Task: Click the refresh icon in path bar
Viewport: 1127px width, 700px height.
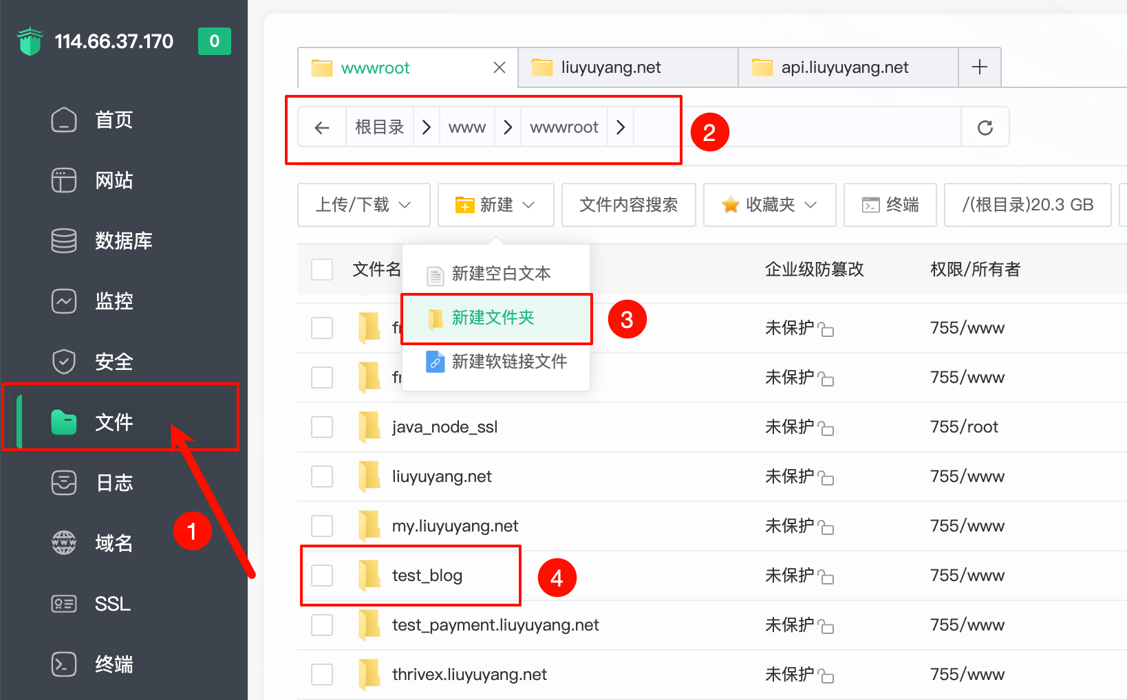Action: pos(985,127)
